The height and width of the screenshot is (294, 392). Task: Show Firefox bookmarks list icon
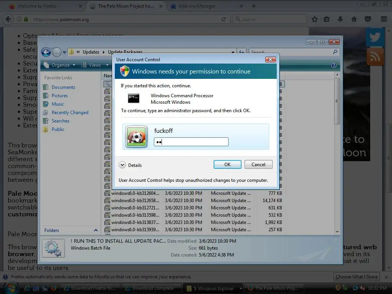pos(327,19)
